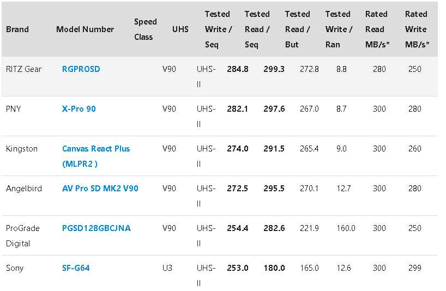Open the Canvas React Plus (MLPR2) link
The image size is (446, 291).
point(96,156)
